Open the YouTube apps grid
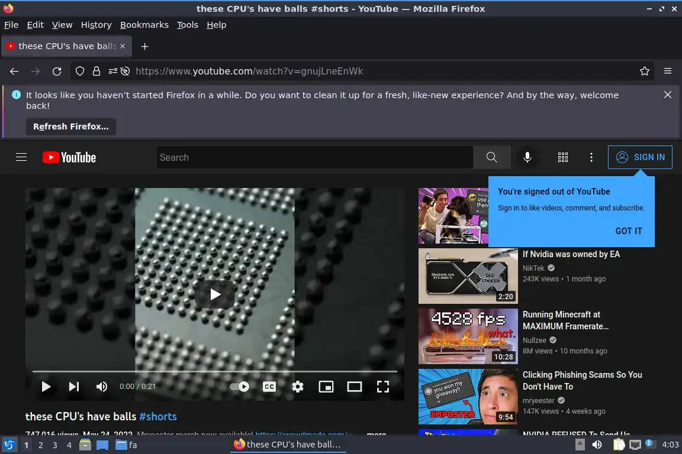This screenshot has height=454, width=682. (x=563, y=157)
